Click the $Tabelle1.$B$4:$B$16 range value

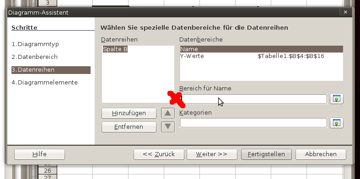coord(290,56)
